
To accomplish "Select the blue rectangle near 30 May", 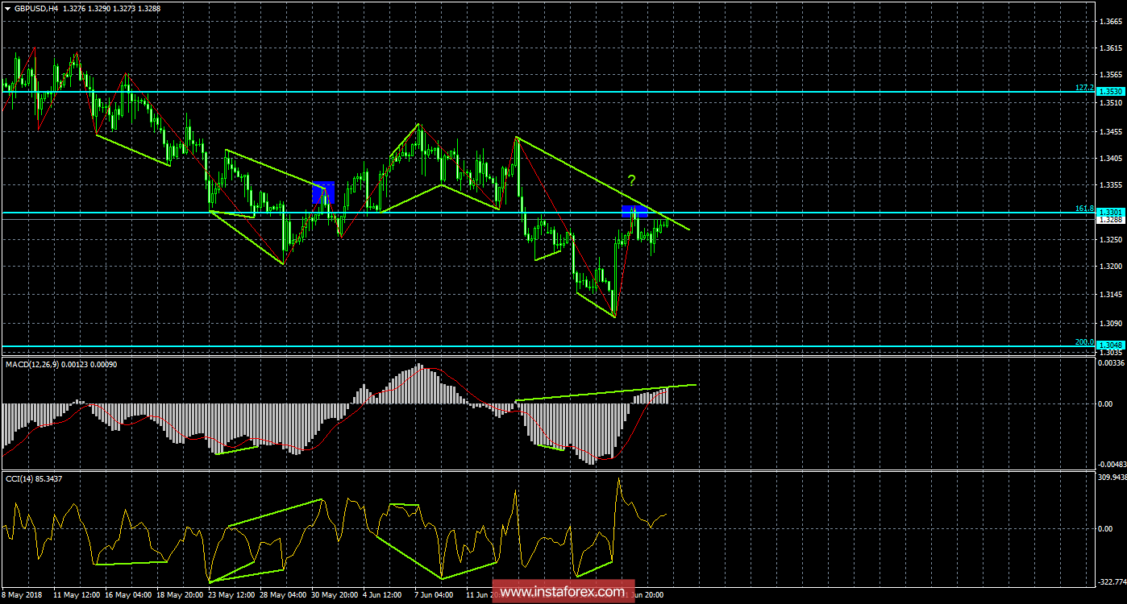I will click(x=322, y=192).
